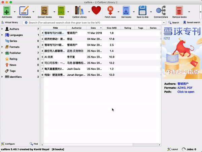Open View dropdown arrow
Viewport: 202px width, 152px height.
[x=68, y=12]
